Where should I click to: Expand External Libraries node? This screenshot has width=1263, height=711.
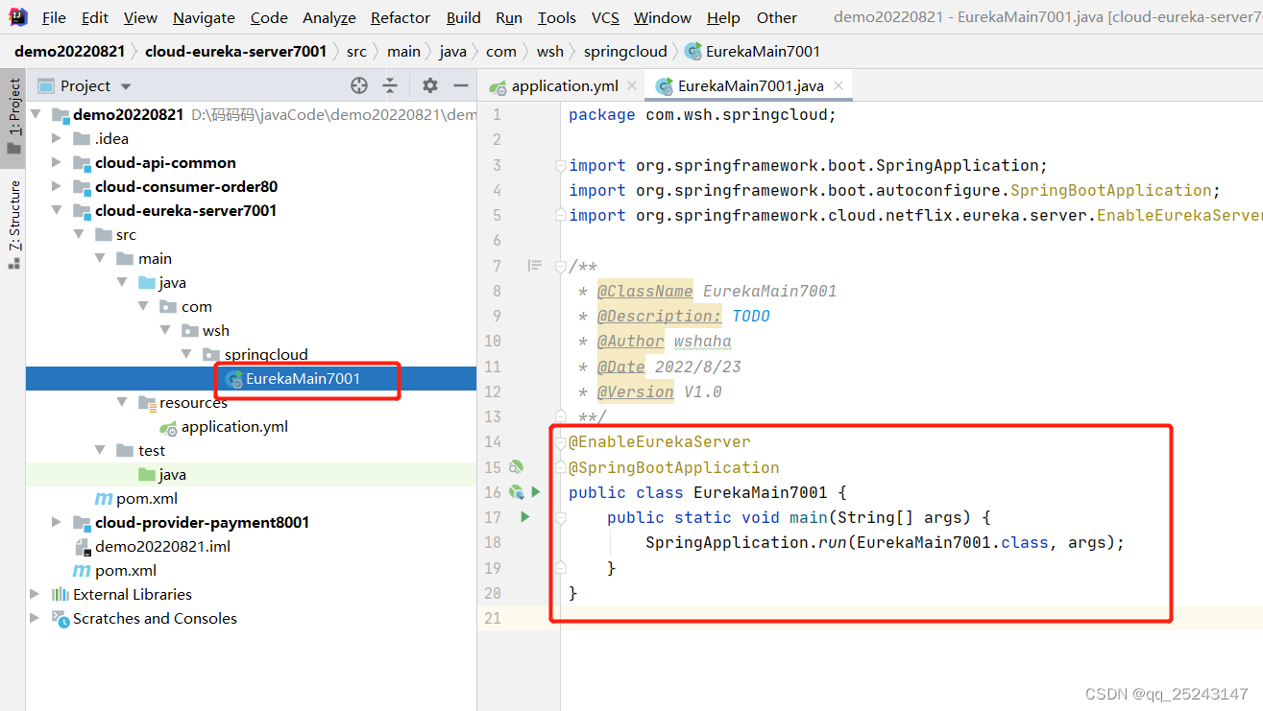coord(36,594)
